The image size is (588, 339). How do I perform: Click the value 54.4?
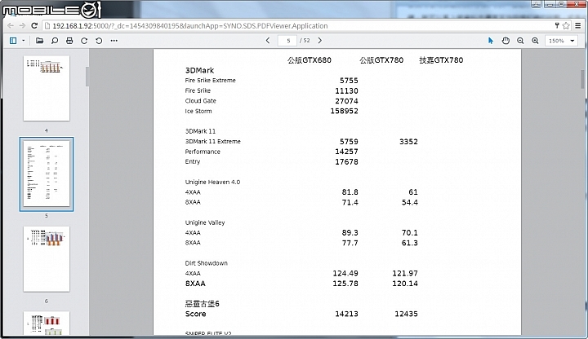pos(409,202)
